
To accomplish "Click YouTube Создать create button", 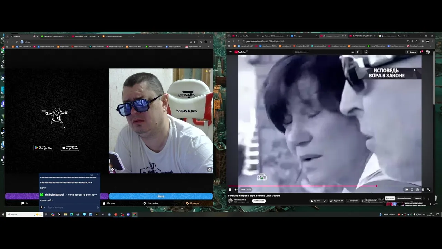I will [411, 52].
